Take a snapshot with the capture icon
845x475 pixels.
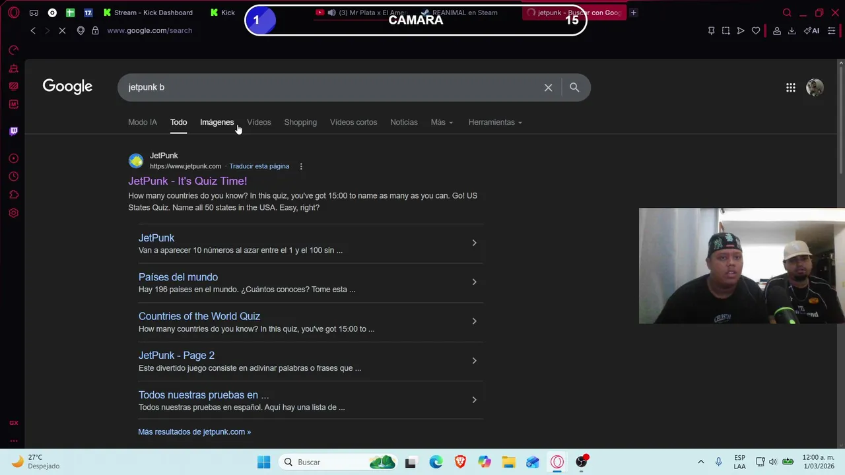tap(726, 30)
